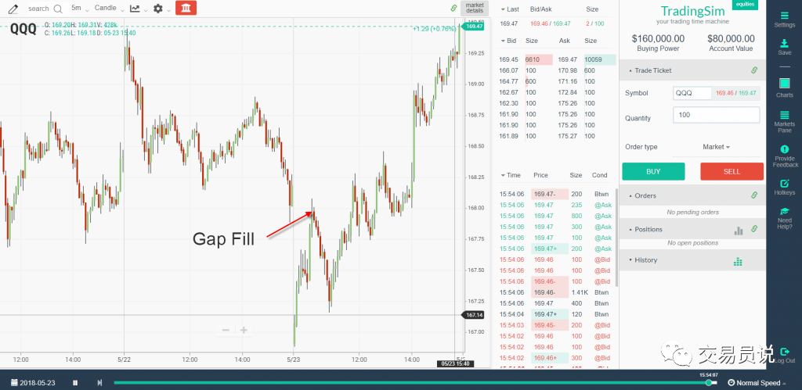
Task: Click the playback progress slider handle
Action: pyautogui.click(x=708, y=382)
